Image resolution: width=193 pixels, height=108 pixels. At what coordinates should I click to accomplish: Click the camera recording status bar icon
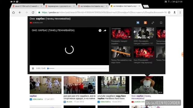pyautogui.click(x=11, y=2)
